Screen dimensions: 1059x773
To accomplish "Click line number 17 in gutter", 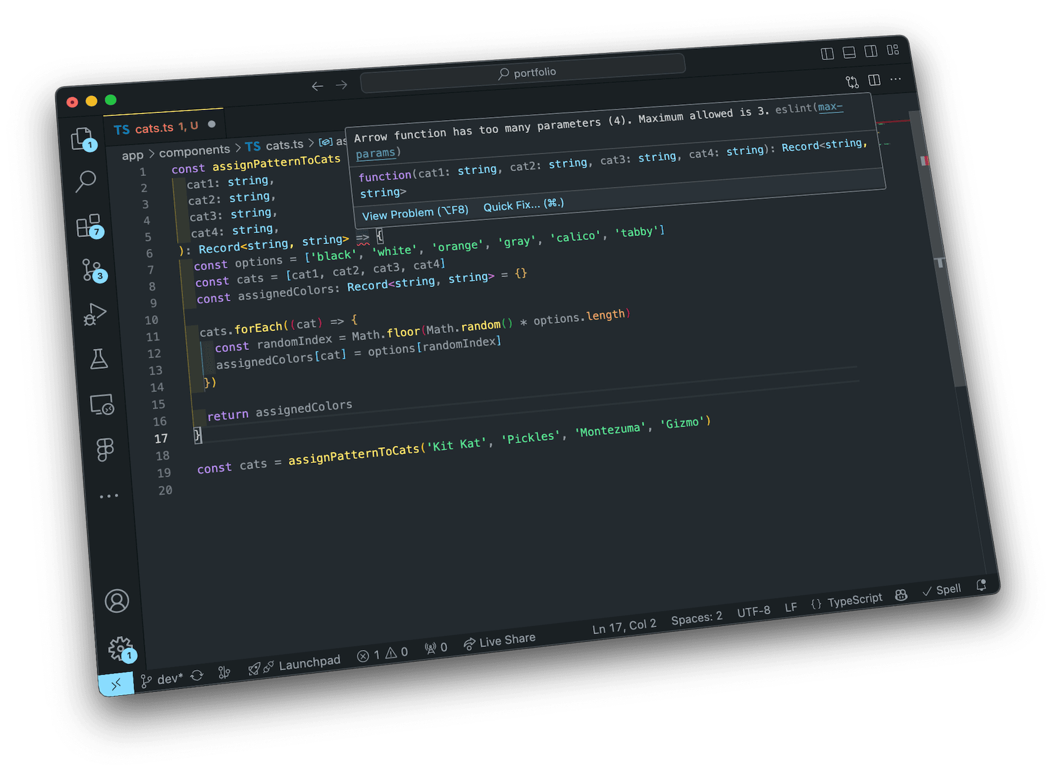I will (161, 438).
